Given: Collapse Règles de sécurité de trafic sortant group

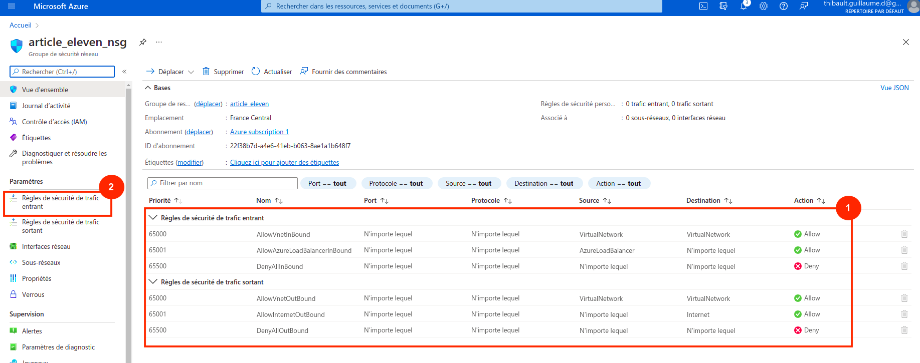Looking at the screenshot, I should tap(153, 282).
